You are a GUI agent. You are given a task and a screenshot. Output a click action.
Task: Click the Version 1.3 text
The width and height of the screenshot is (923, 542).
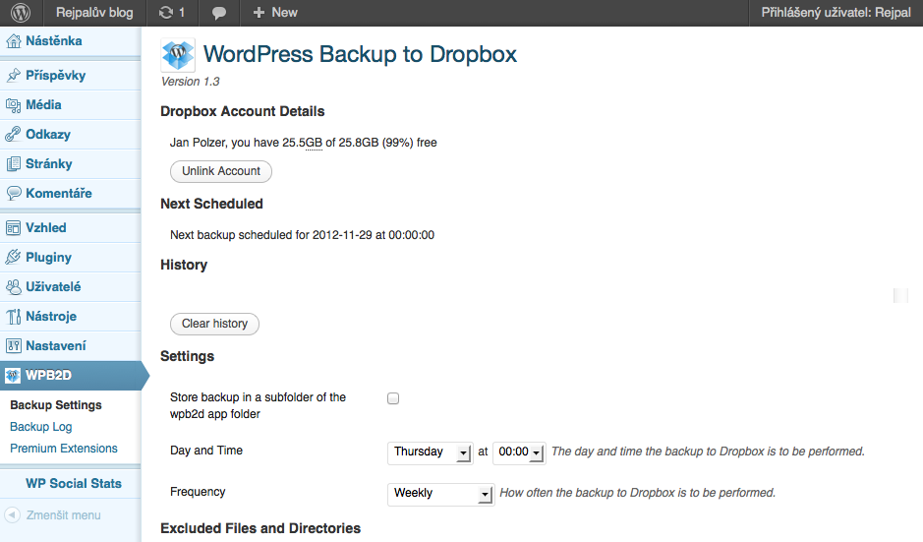[x=190, y=82]
